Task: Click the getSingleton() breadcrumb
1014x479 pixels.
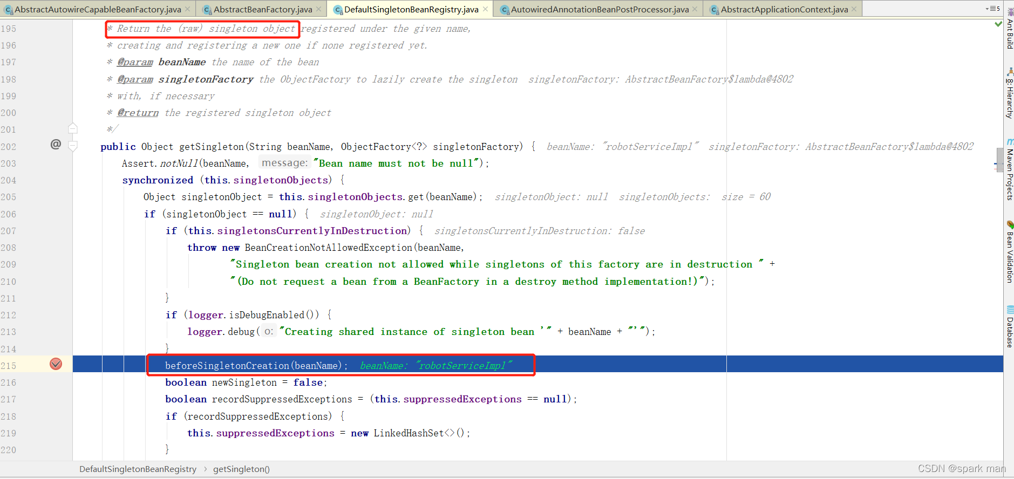Action: 241,469
